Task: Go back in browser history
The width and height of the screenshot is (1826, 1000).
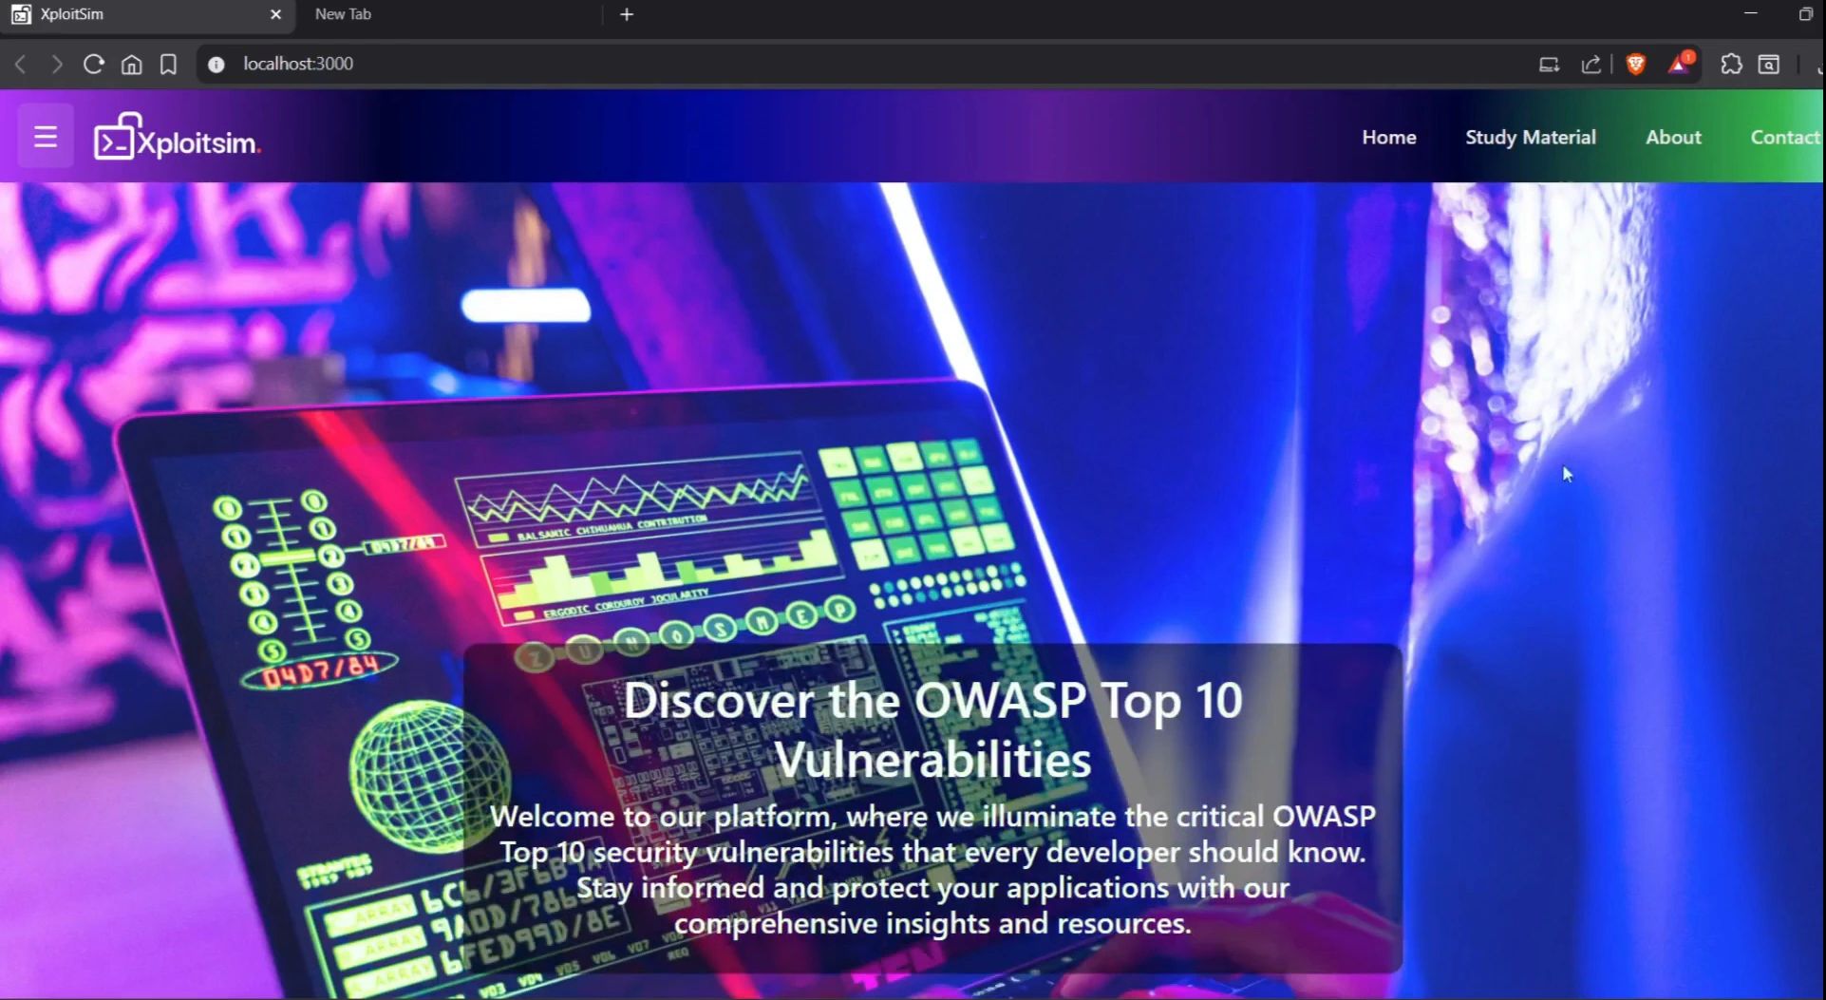Action: tap(20, 64)
